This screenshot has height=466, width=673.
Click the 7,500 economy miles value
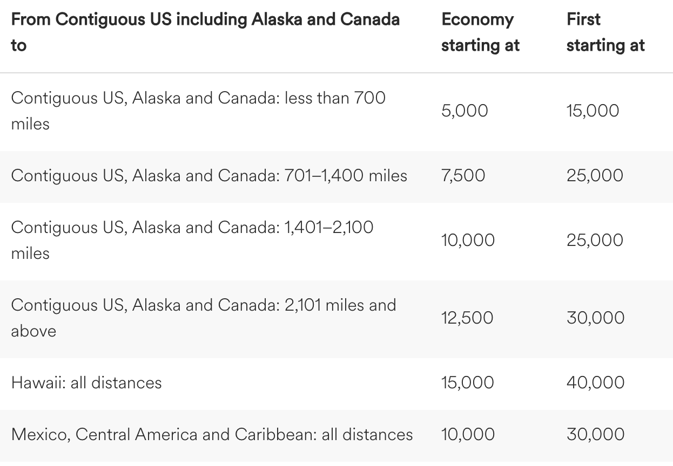tap(463, 175)
